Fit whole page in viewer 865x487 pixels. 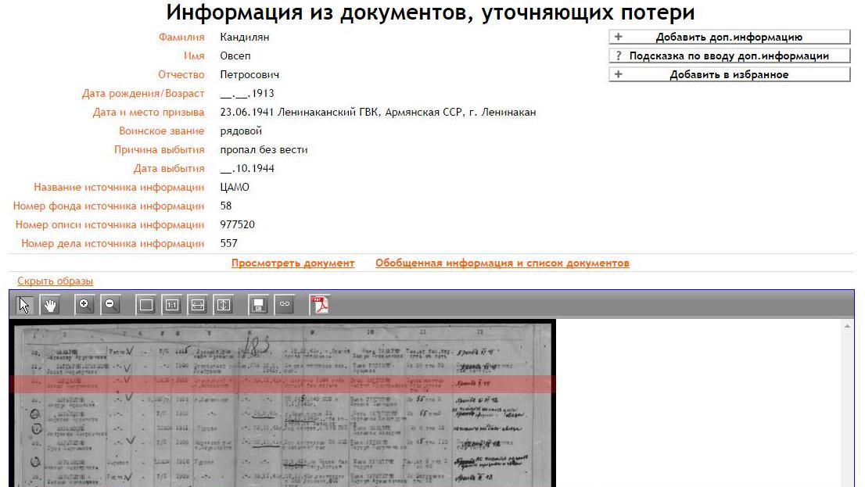click(x=146, y=305)
